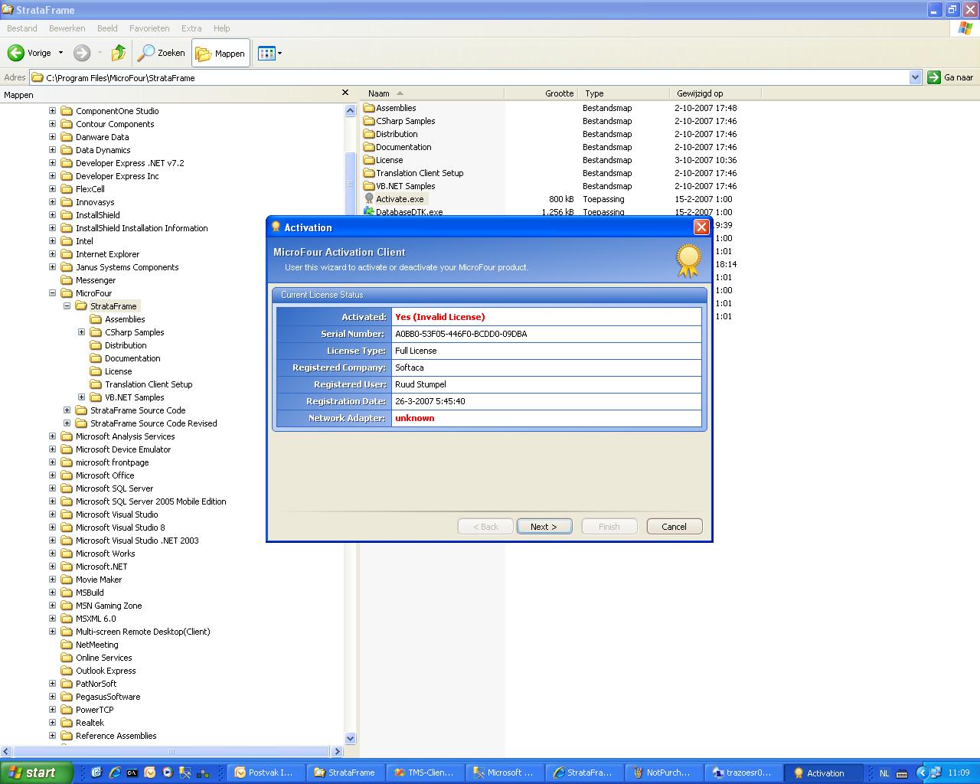Open the Assemblies folder in file list
Screen dimensions: 980x784
[x=395, y=108]
